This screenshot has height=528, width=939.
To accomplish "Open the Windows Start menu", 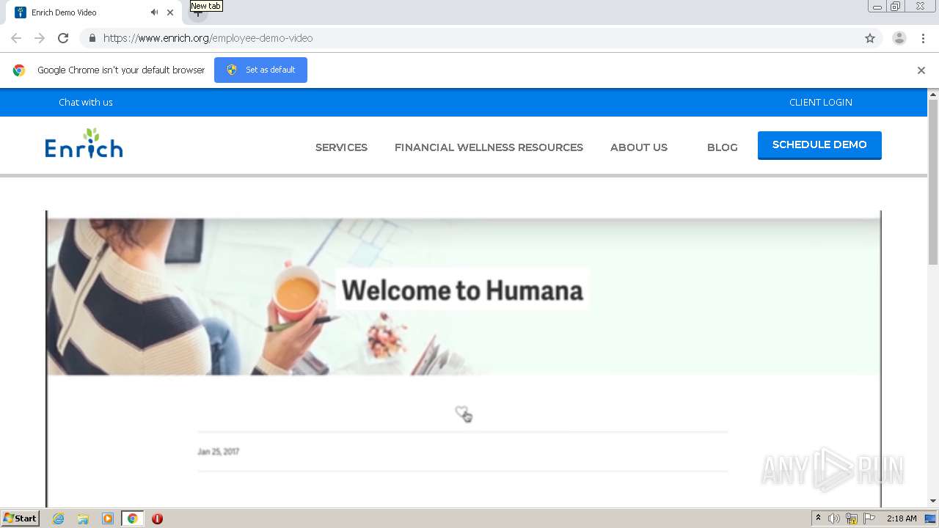I will click(21, 518).
